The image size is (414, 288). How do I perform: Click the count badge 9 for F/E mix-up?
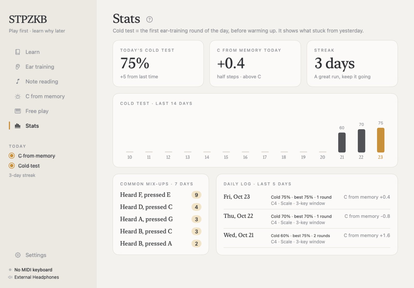196,195
